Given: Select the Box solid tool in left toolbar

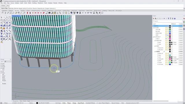Looking at the screenshot, I should click(x=1, y=25).
